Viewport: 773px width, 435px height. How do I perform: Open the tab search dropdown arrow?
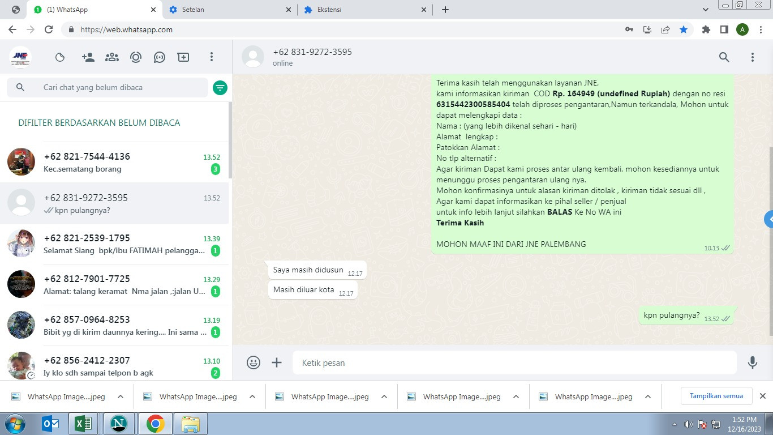[x=706, y=10]
